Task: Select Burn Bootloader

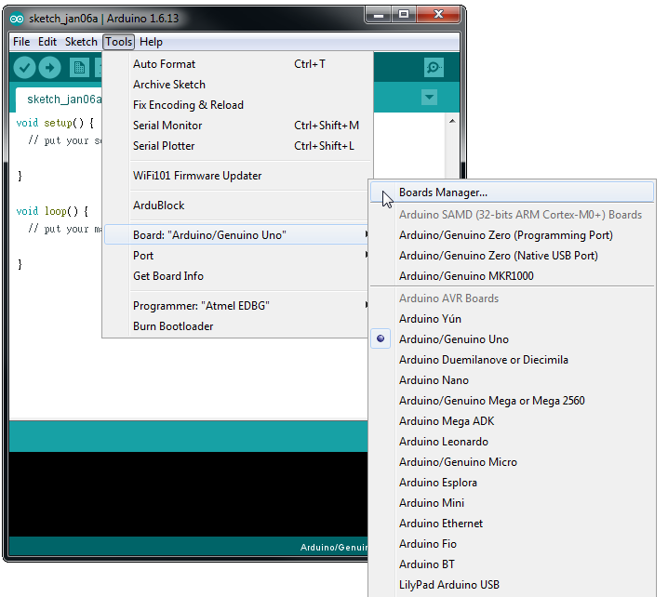Action: [236, 326]
